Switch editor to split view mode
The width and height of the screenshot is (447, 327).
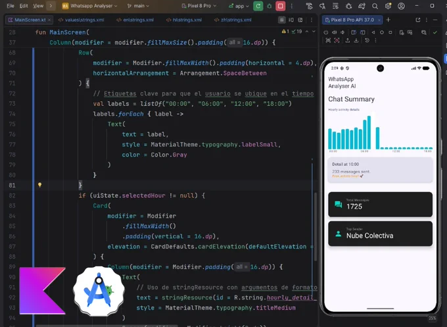coord(291,20)
